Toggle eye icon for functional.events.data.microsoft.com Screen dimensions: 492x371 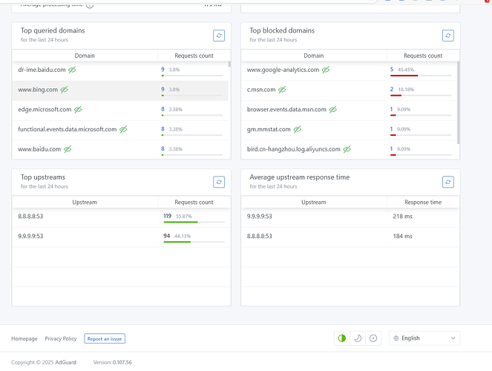click(x=123, y=129)
